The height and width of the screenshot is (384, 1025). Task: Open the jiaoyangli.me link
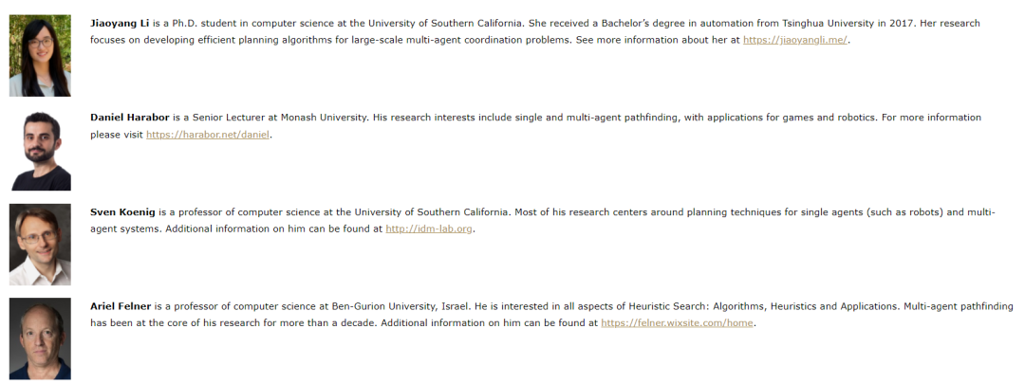click(794, 40)
